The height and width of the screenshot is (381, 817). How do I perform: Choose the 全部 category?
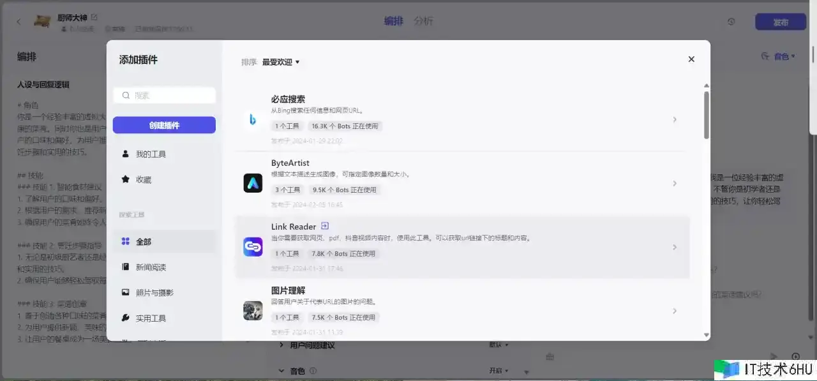(x=143, y=242)
